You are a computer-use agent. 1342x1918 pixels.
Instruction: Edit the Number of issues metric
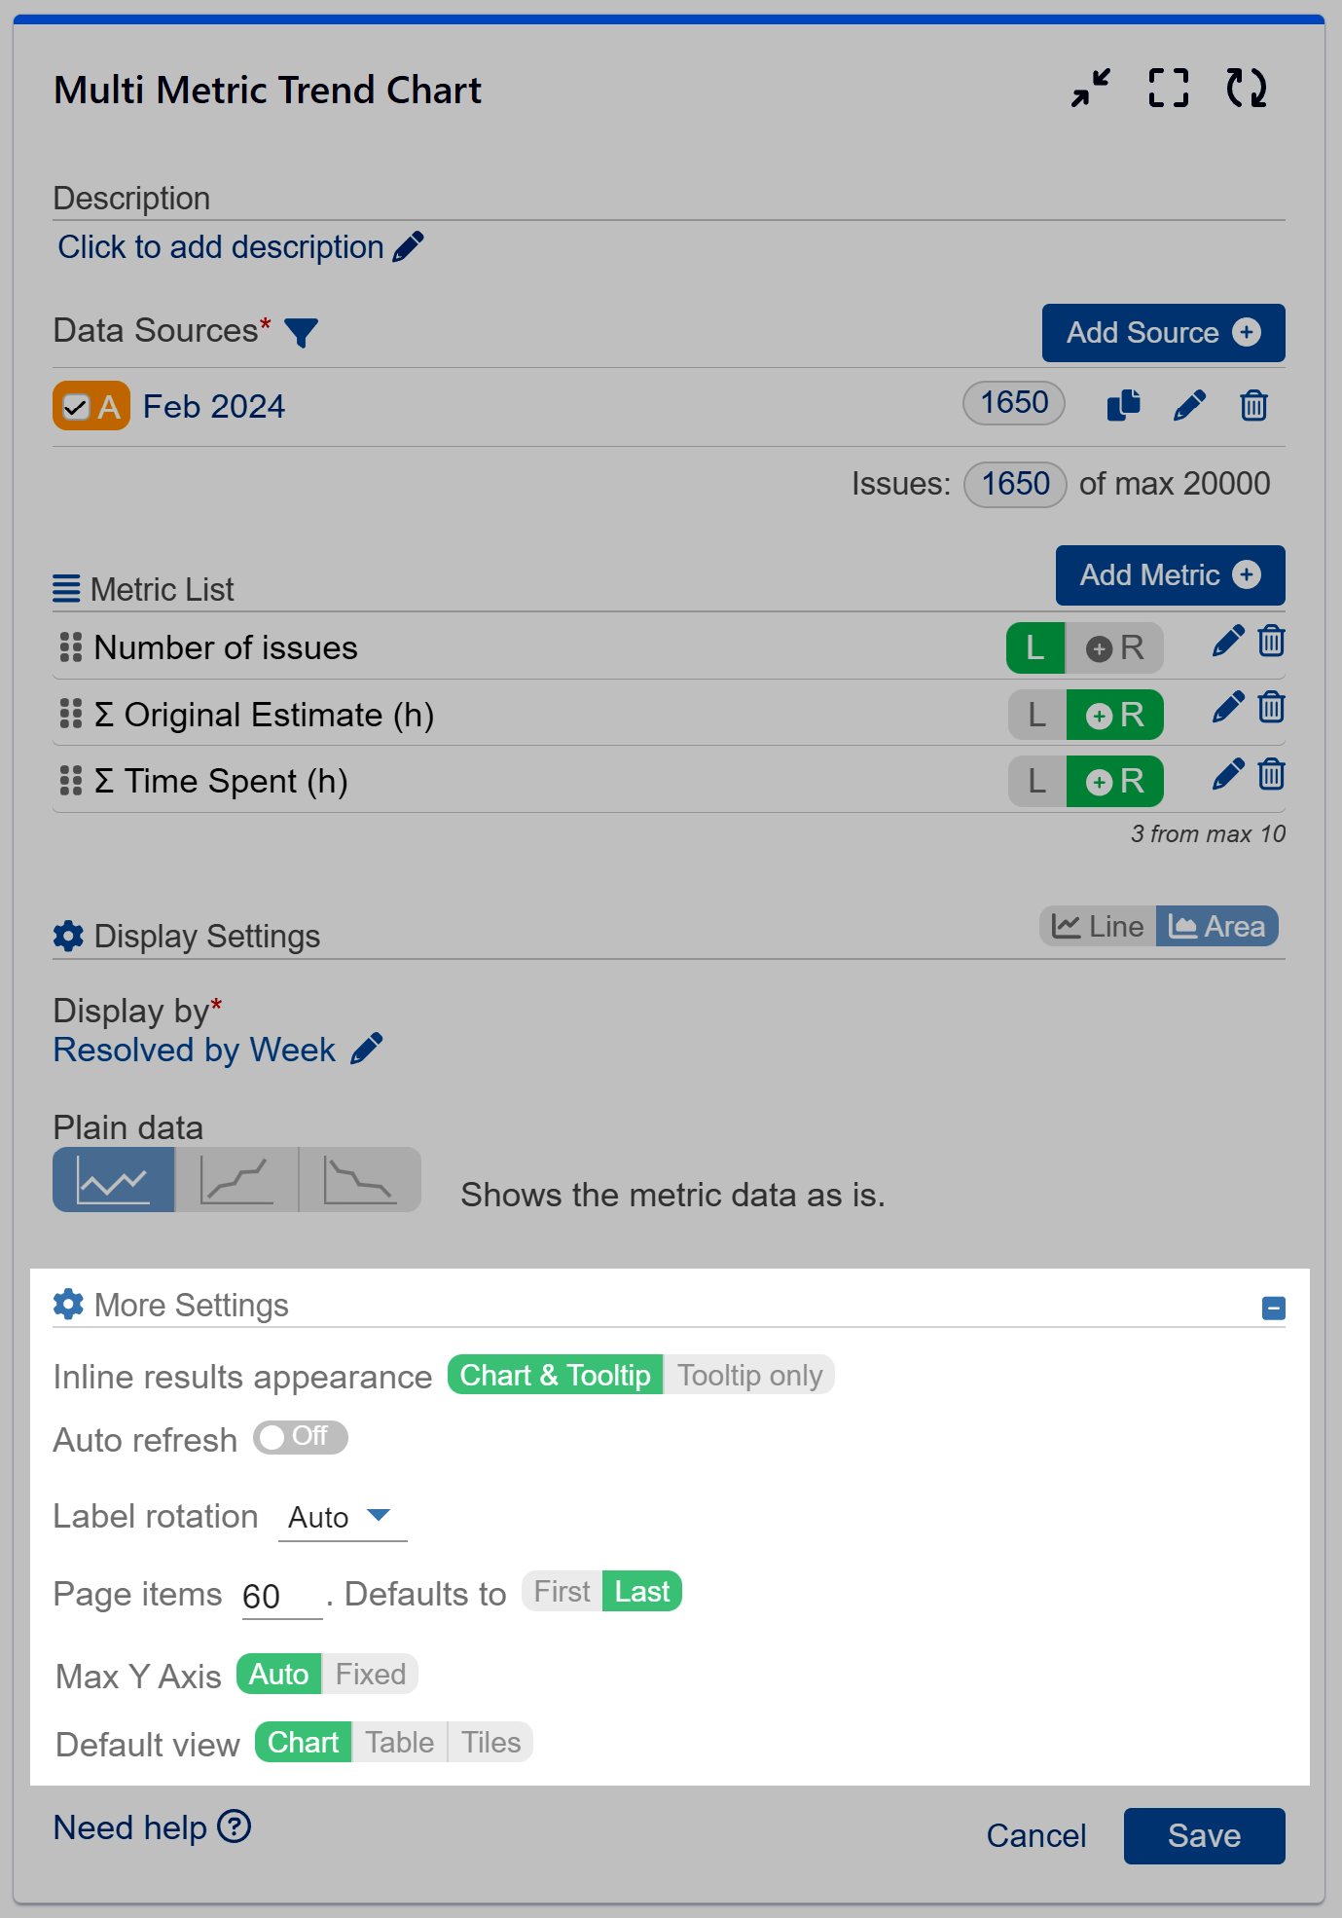point(1227,641)
